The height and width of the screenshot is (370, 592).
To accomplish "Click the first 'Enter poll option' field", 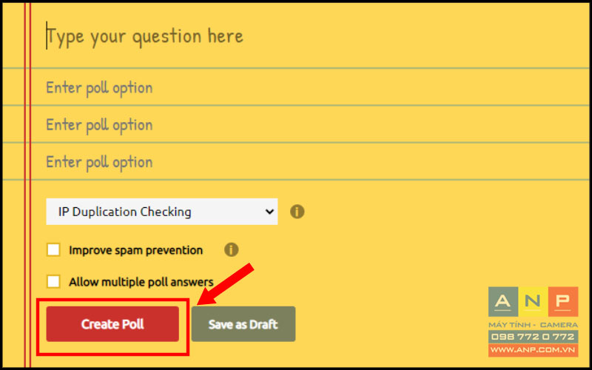I will point(309,87).
